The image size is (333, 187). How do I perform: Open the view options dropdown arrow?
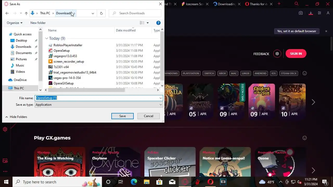148,23
